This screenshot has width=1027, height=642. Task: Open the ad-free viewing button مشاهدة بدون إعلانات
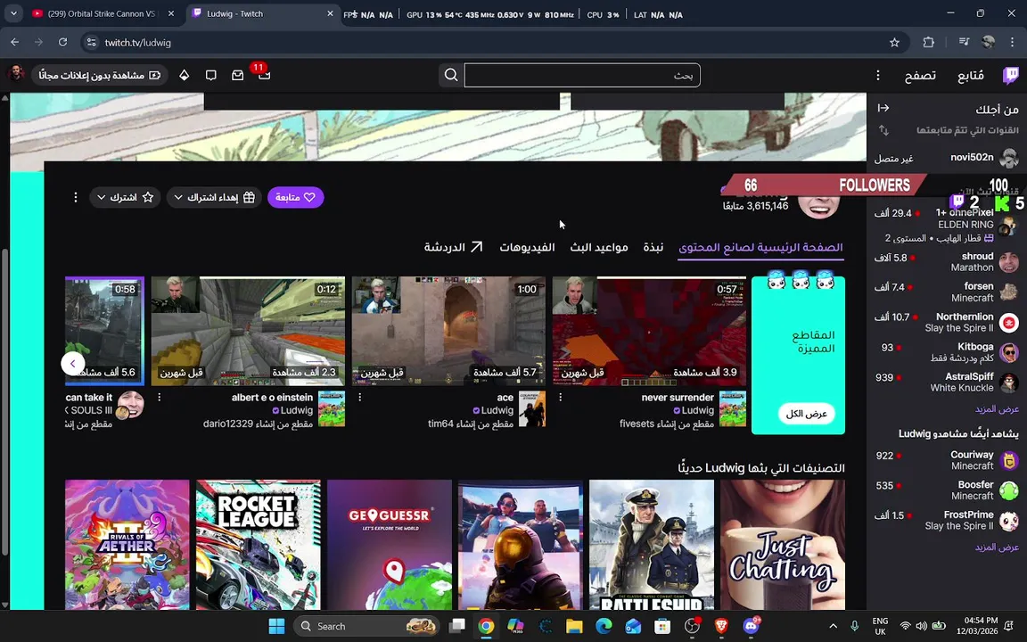click(100, 75)
